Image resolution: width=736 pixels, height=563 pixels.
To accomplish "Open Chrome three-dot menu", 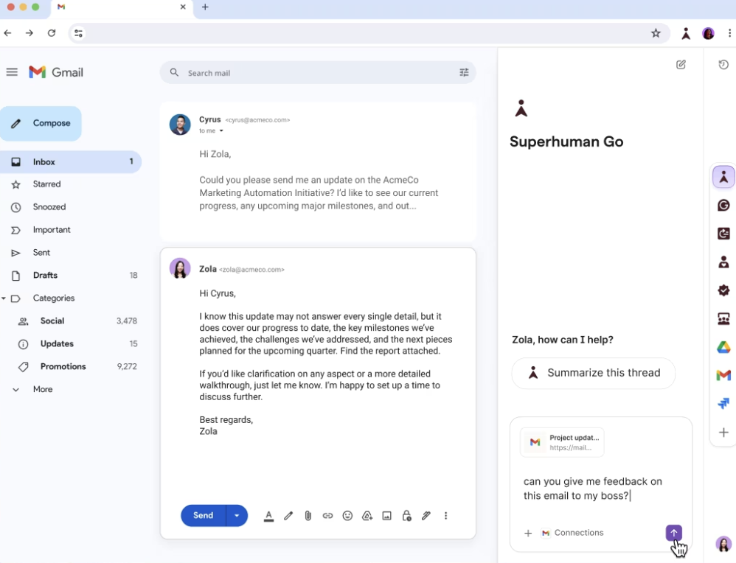I will 729,33.
